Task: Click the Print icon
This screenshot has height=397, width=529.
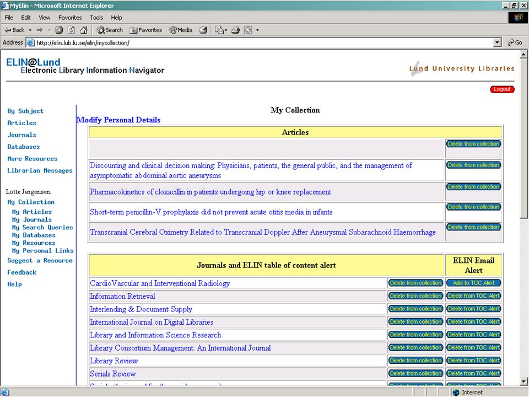Action: (235, 30)
